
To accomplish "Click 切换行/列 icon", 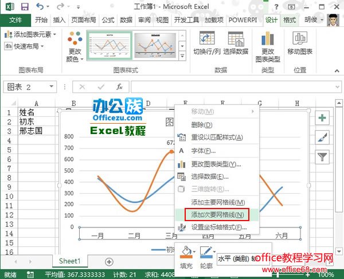I will [207, 38].
